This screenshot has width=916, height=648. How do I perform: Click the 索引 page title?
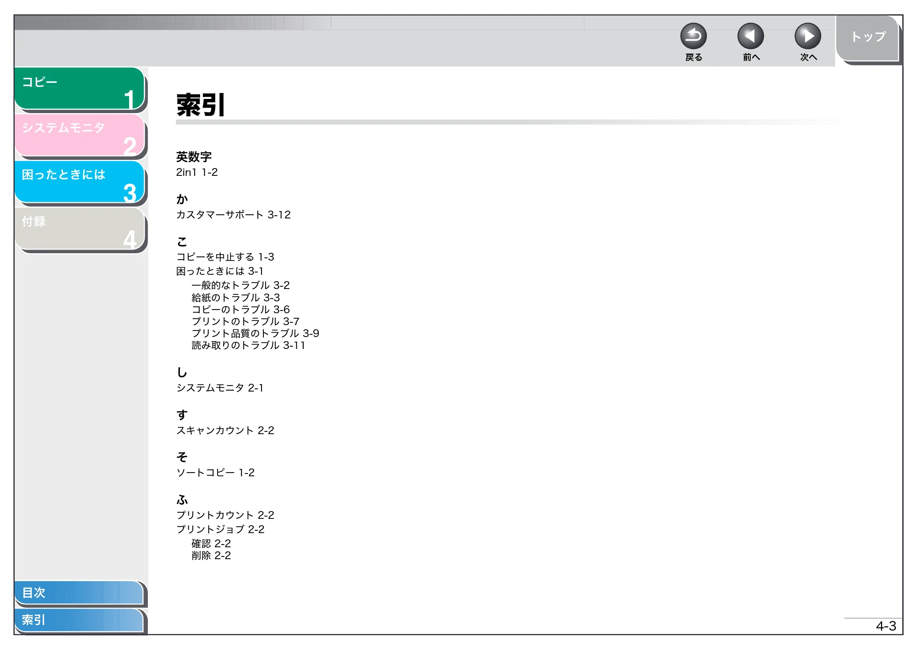201,105
